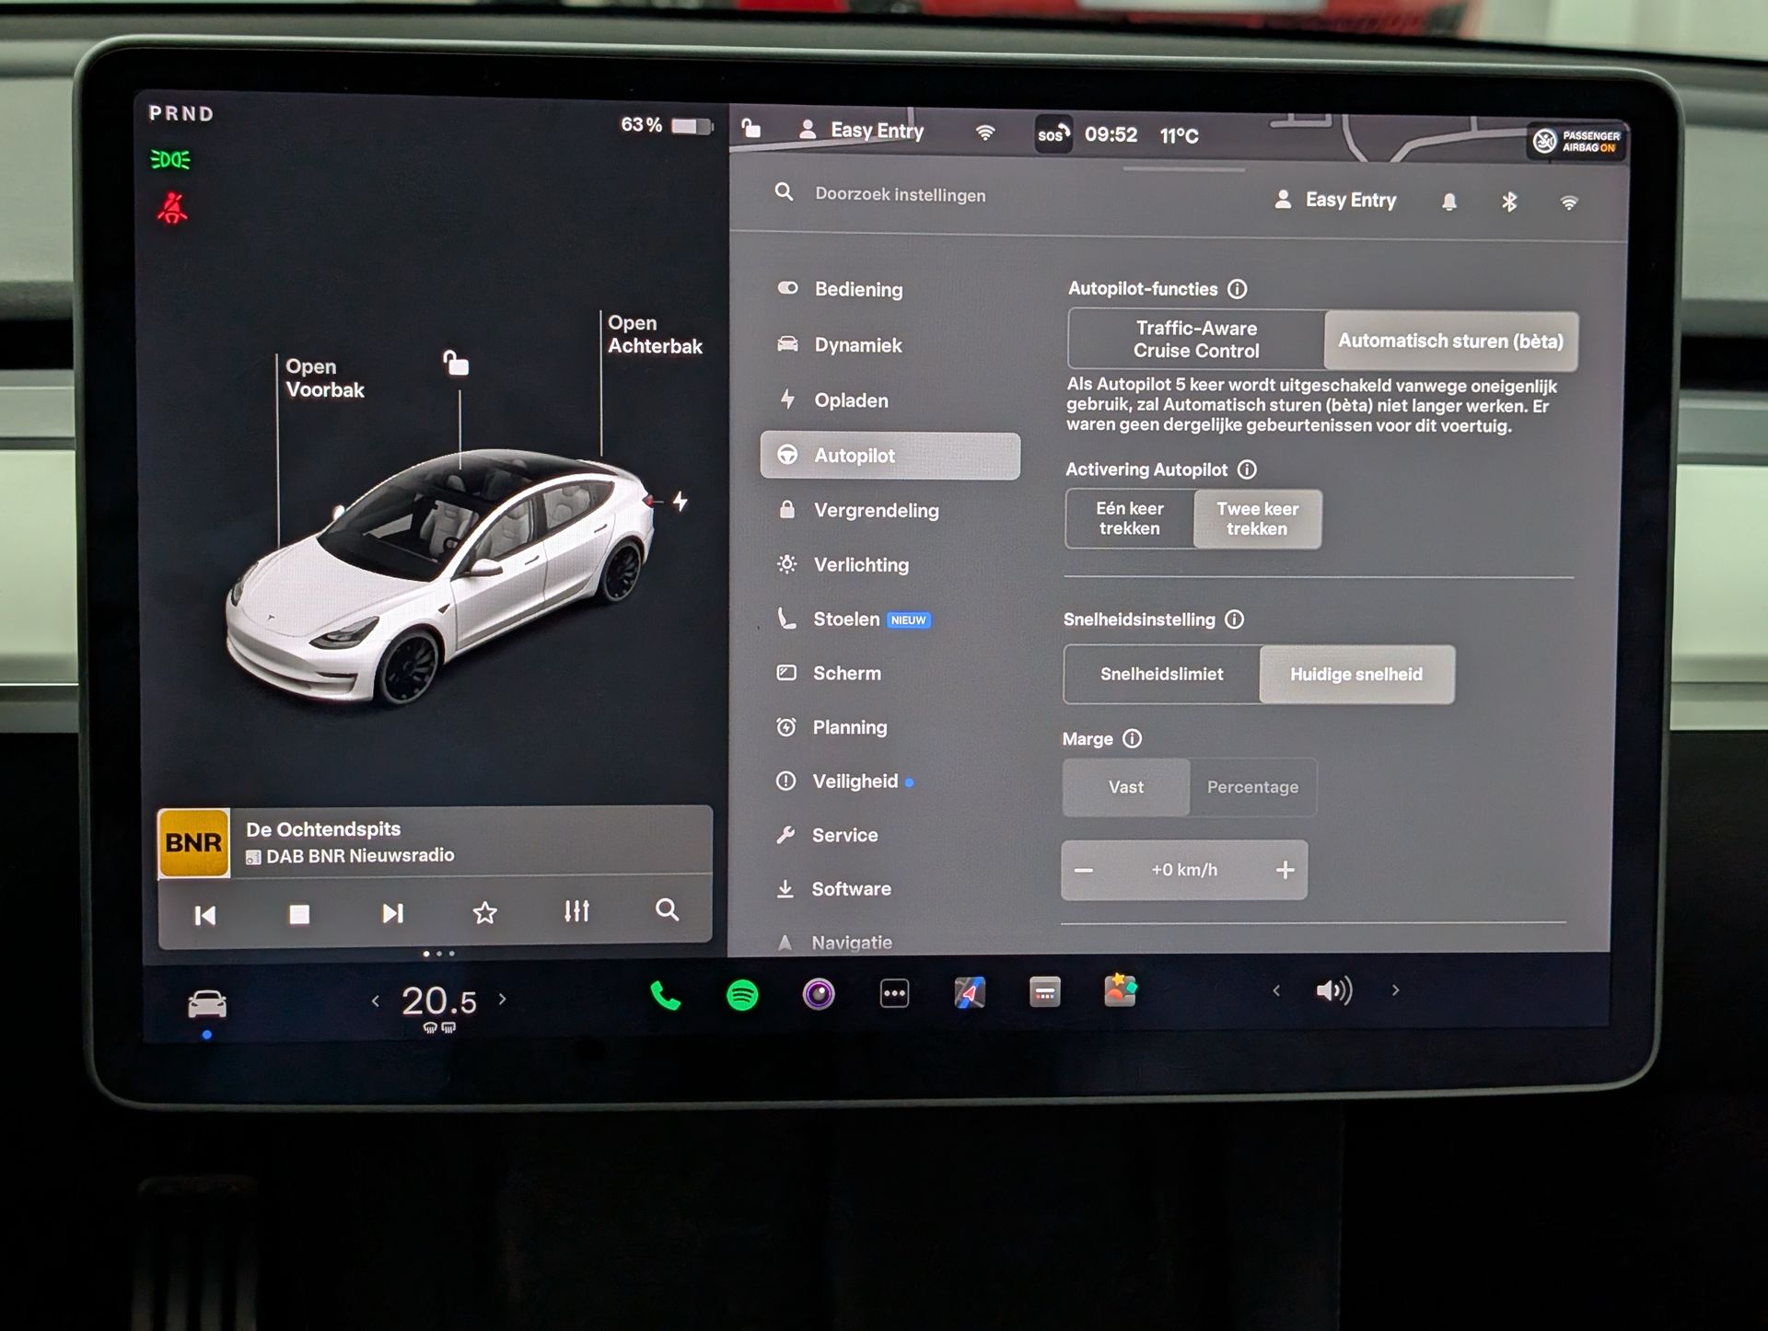Set Marge to Percentage

[x=1252, y=788]
